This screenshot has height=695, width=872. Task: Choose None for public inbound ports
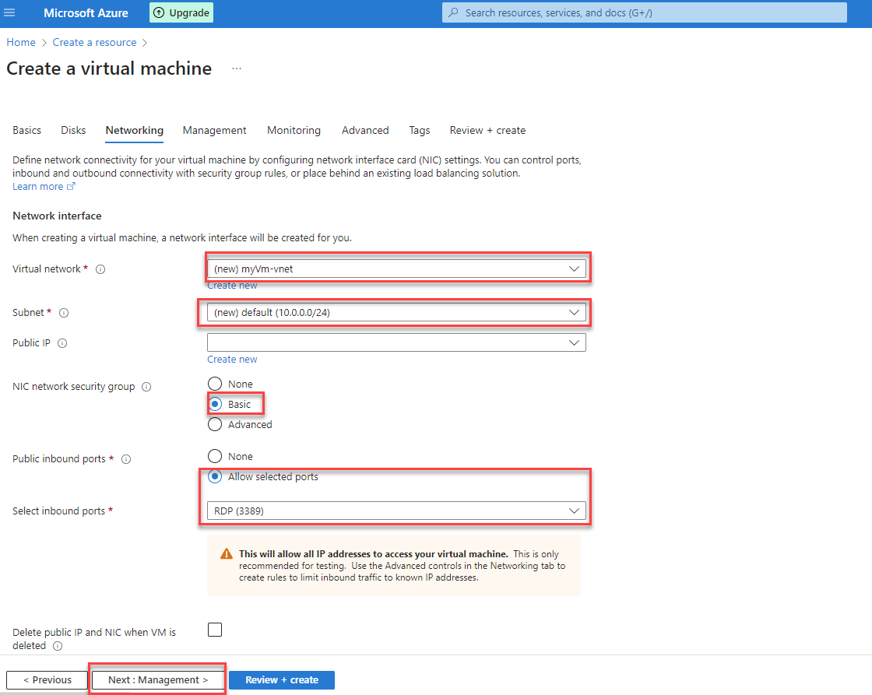tap(215, 456)
